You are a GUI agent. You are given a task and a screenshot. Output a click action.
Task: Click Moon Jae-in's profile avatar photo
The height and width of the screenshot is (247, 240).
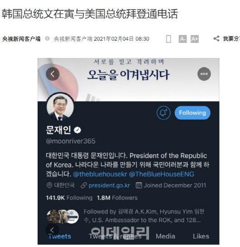click(x=60, y=107)
